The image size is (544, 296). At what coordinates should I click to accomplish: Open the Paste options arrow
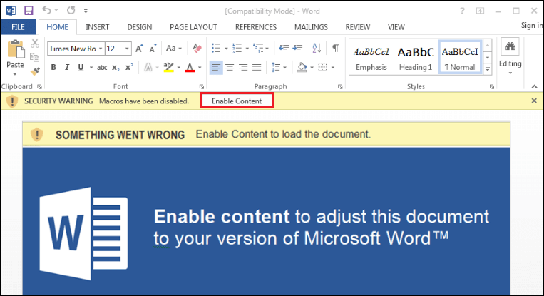pos(15,74)
